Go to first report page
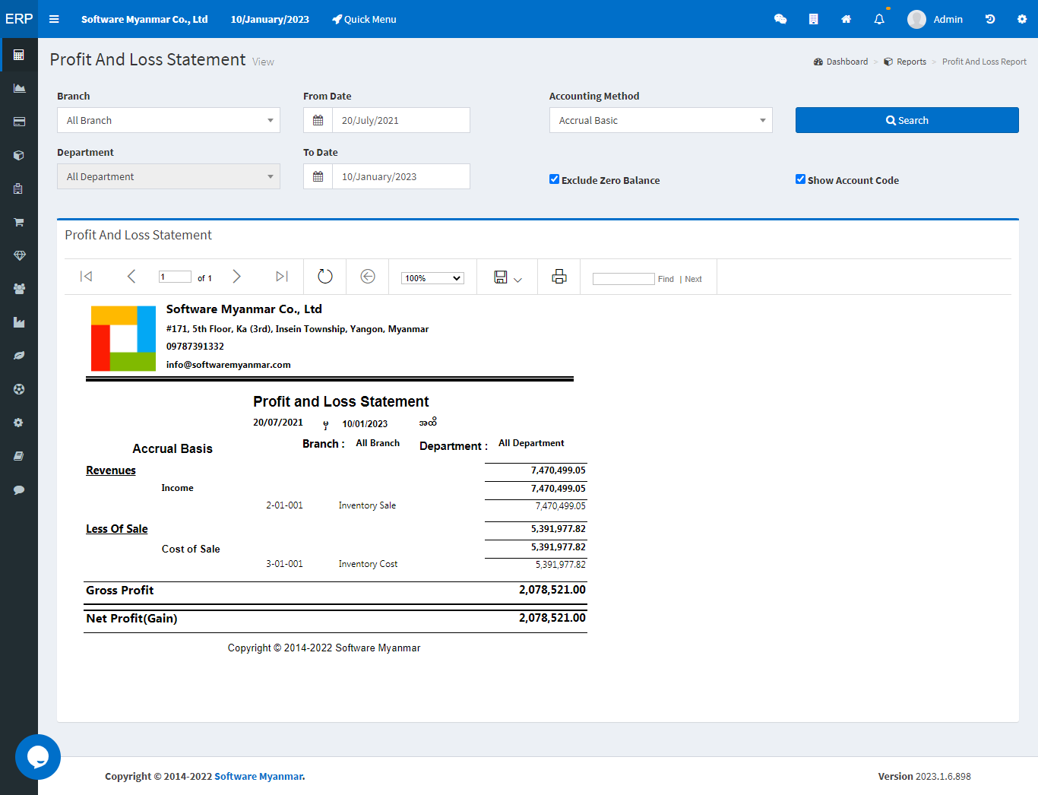 coord(87,277)
